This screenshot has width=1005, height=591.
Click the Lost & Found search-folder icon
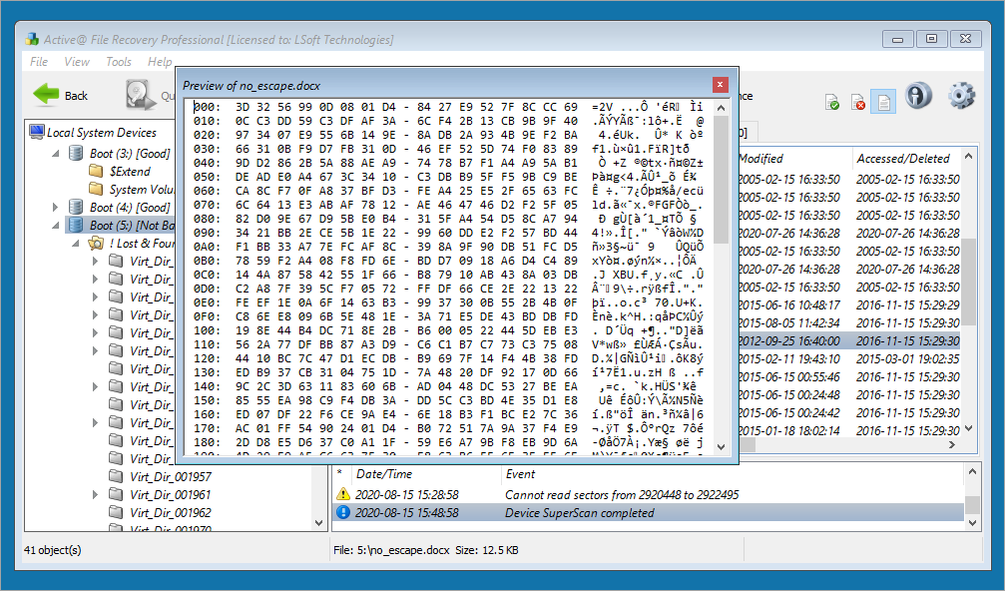tap(96, 243)
